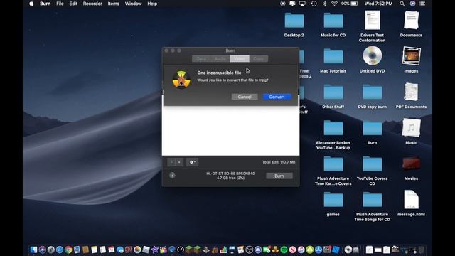Open Launchpad from the Dock
The image size is (455, 256).
51,250
